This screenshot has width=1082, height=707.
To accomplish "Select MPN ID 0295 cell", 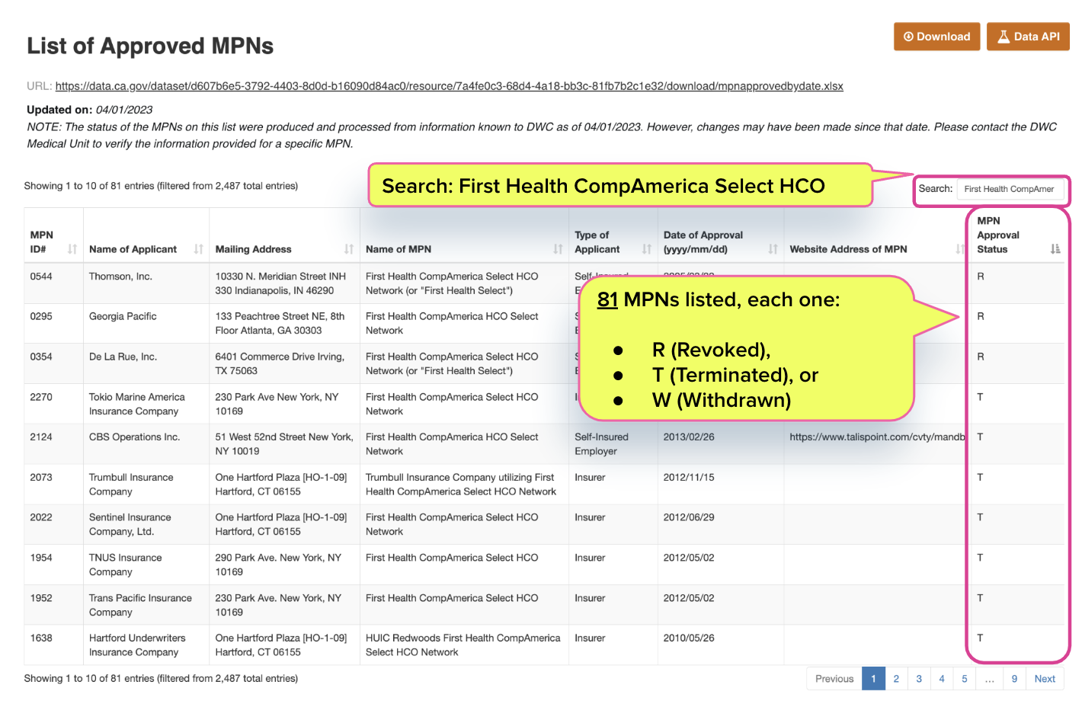I will coord(53,324).
